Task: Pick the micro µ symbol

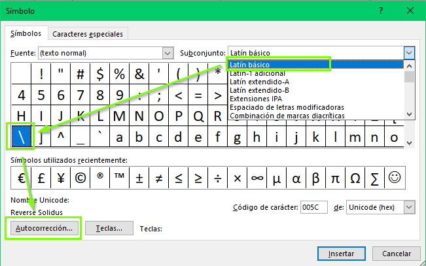Action: pos(277,178)
